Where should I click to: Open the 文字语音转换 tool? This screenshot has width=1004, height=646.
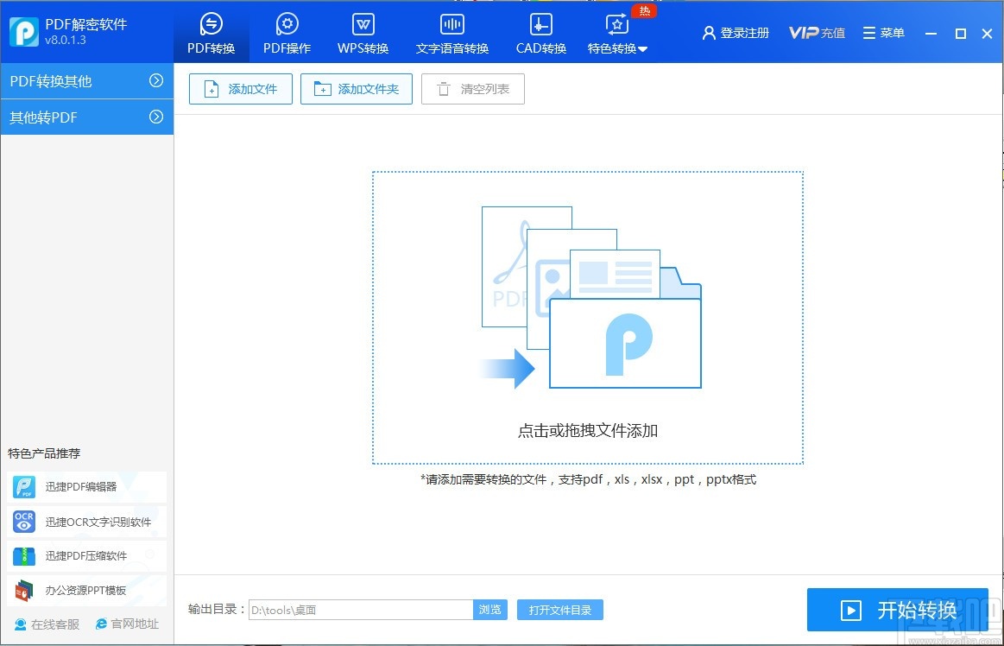(x=451, y=32)
